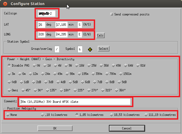This screenshot has width=182, height=134.
Task: Click OK to save station configuration
Action: pyautogui.click(x=55, y=128)
